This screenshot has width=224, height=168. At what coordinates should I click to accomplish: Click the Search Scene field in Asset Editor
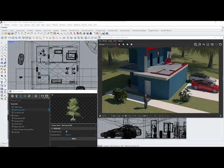point(29,101)
